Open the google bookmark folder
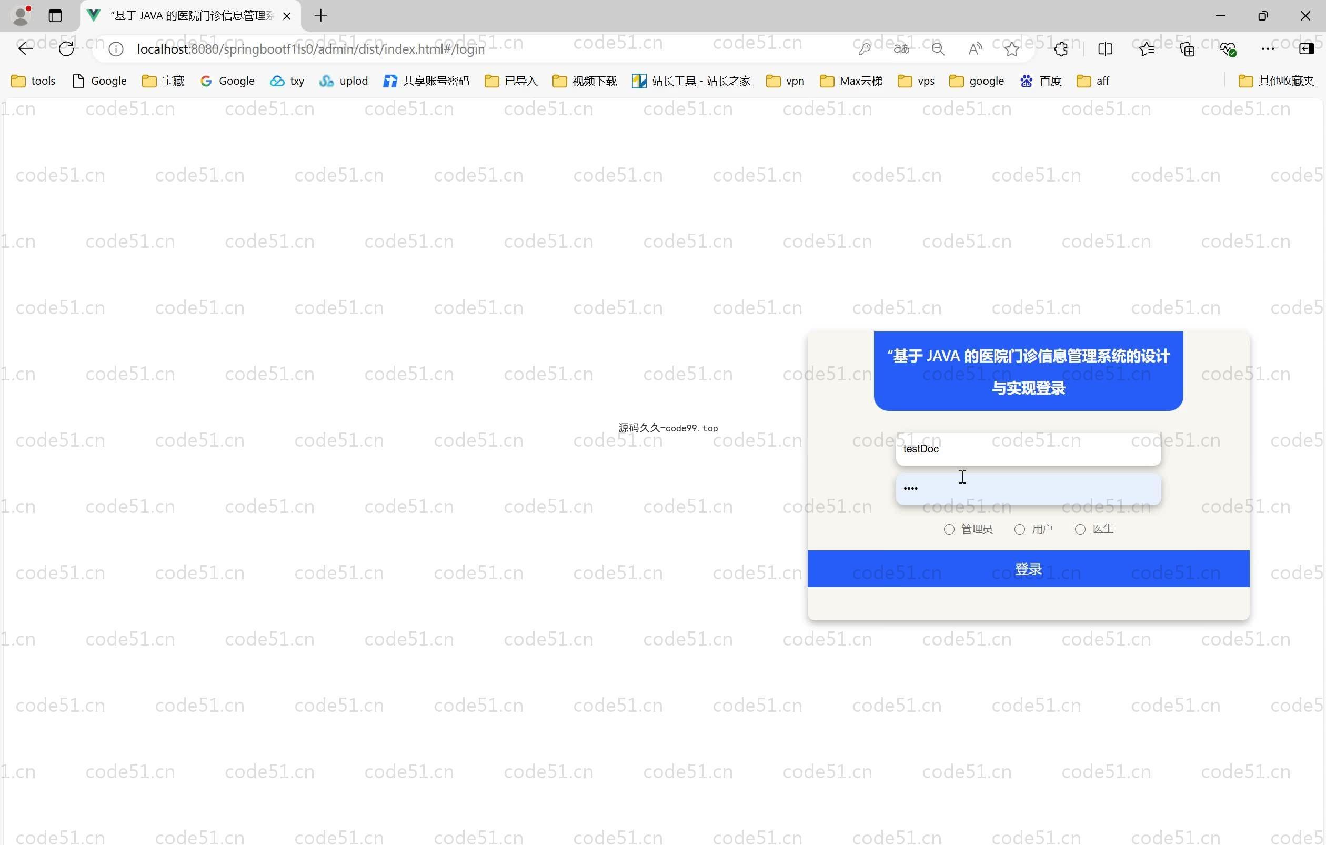This screenshot has height=845, width=1326. 977,81
